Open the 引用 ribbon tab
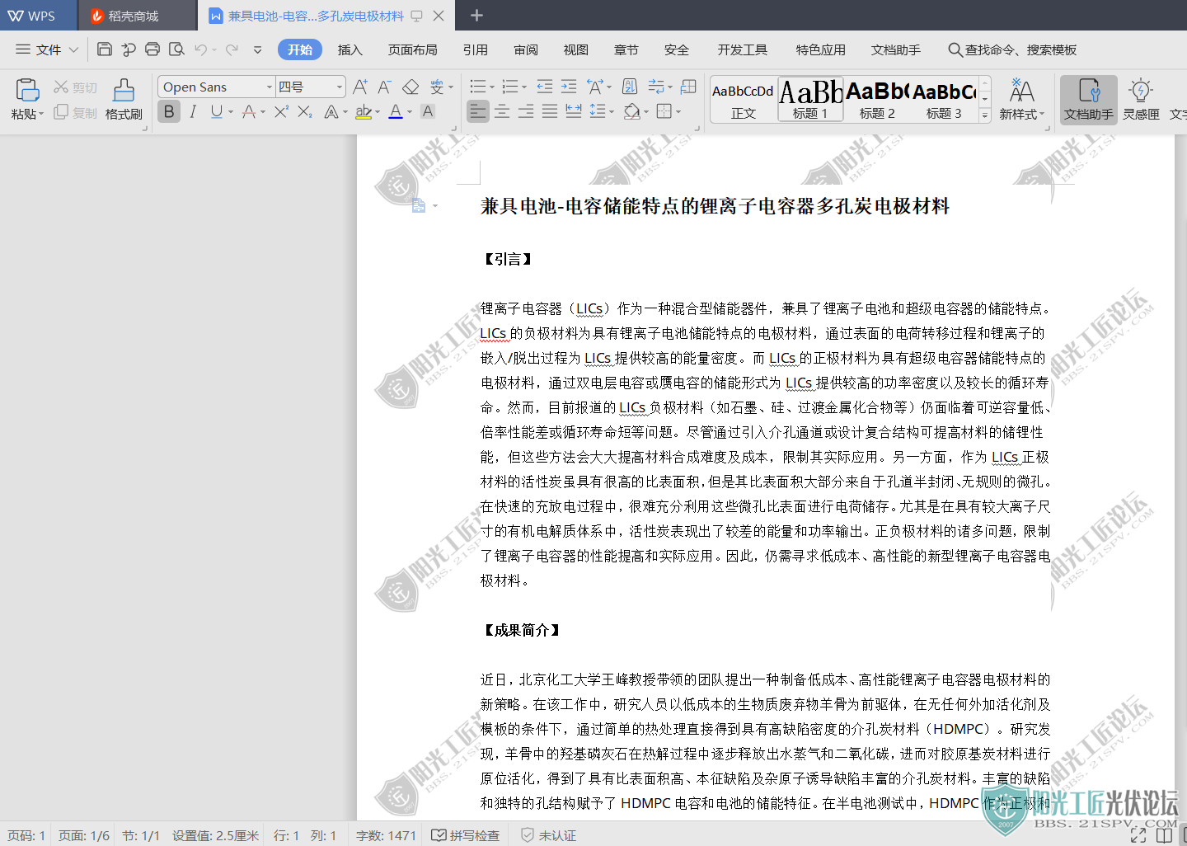1187x846 pixels. point(475,49)
